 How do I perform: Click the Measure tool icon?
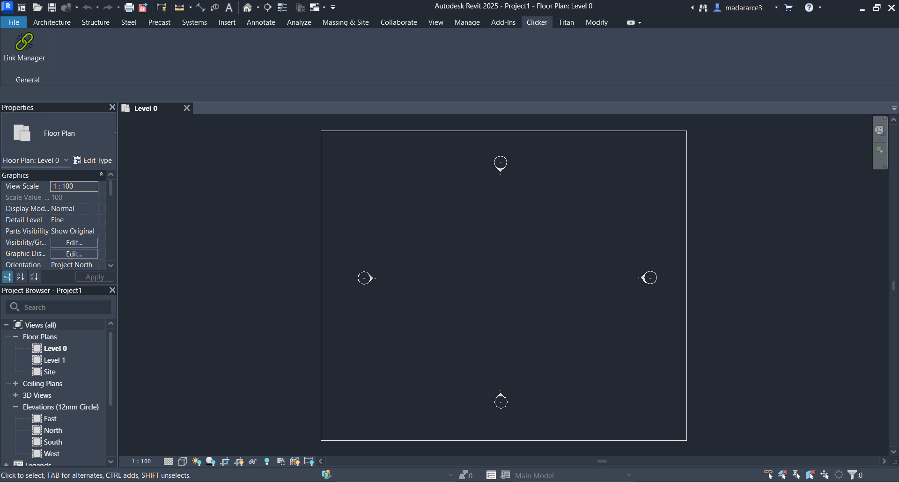179,7
